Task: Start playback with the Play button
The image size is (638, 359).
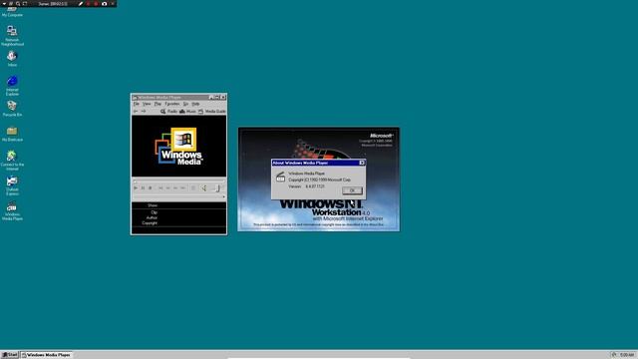Action: click(x=136, y=188)
